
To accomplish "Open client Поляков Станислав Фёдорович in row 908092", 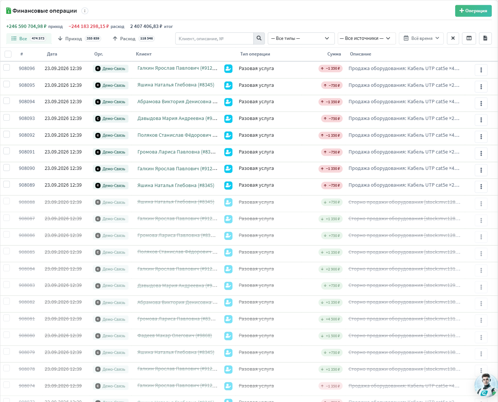I will pyautogui.click(x=177, y=135).
